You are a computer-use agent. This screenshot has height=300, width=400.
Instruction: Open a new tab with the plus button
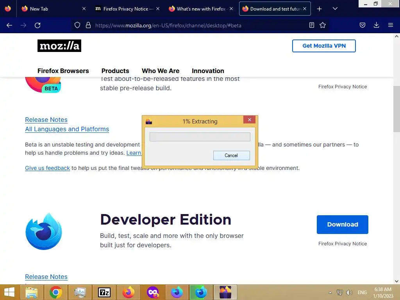point(320,9)
